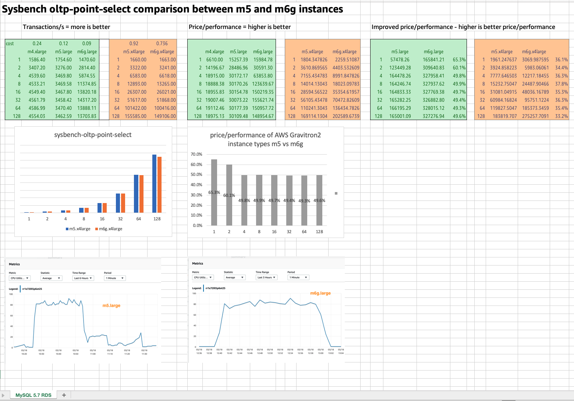Click the tallest blue bar at 128 threads
Image resolution: width=574 pixels, height=401 pixels.
click(x=155, y=184)
